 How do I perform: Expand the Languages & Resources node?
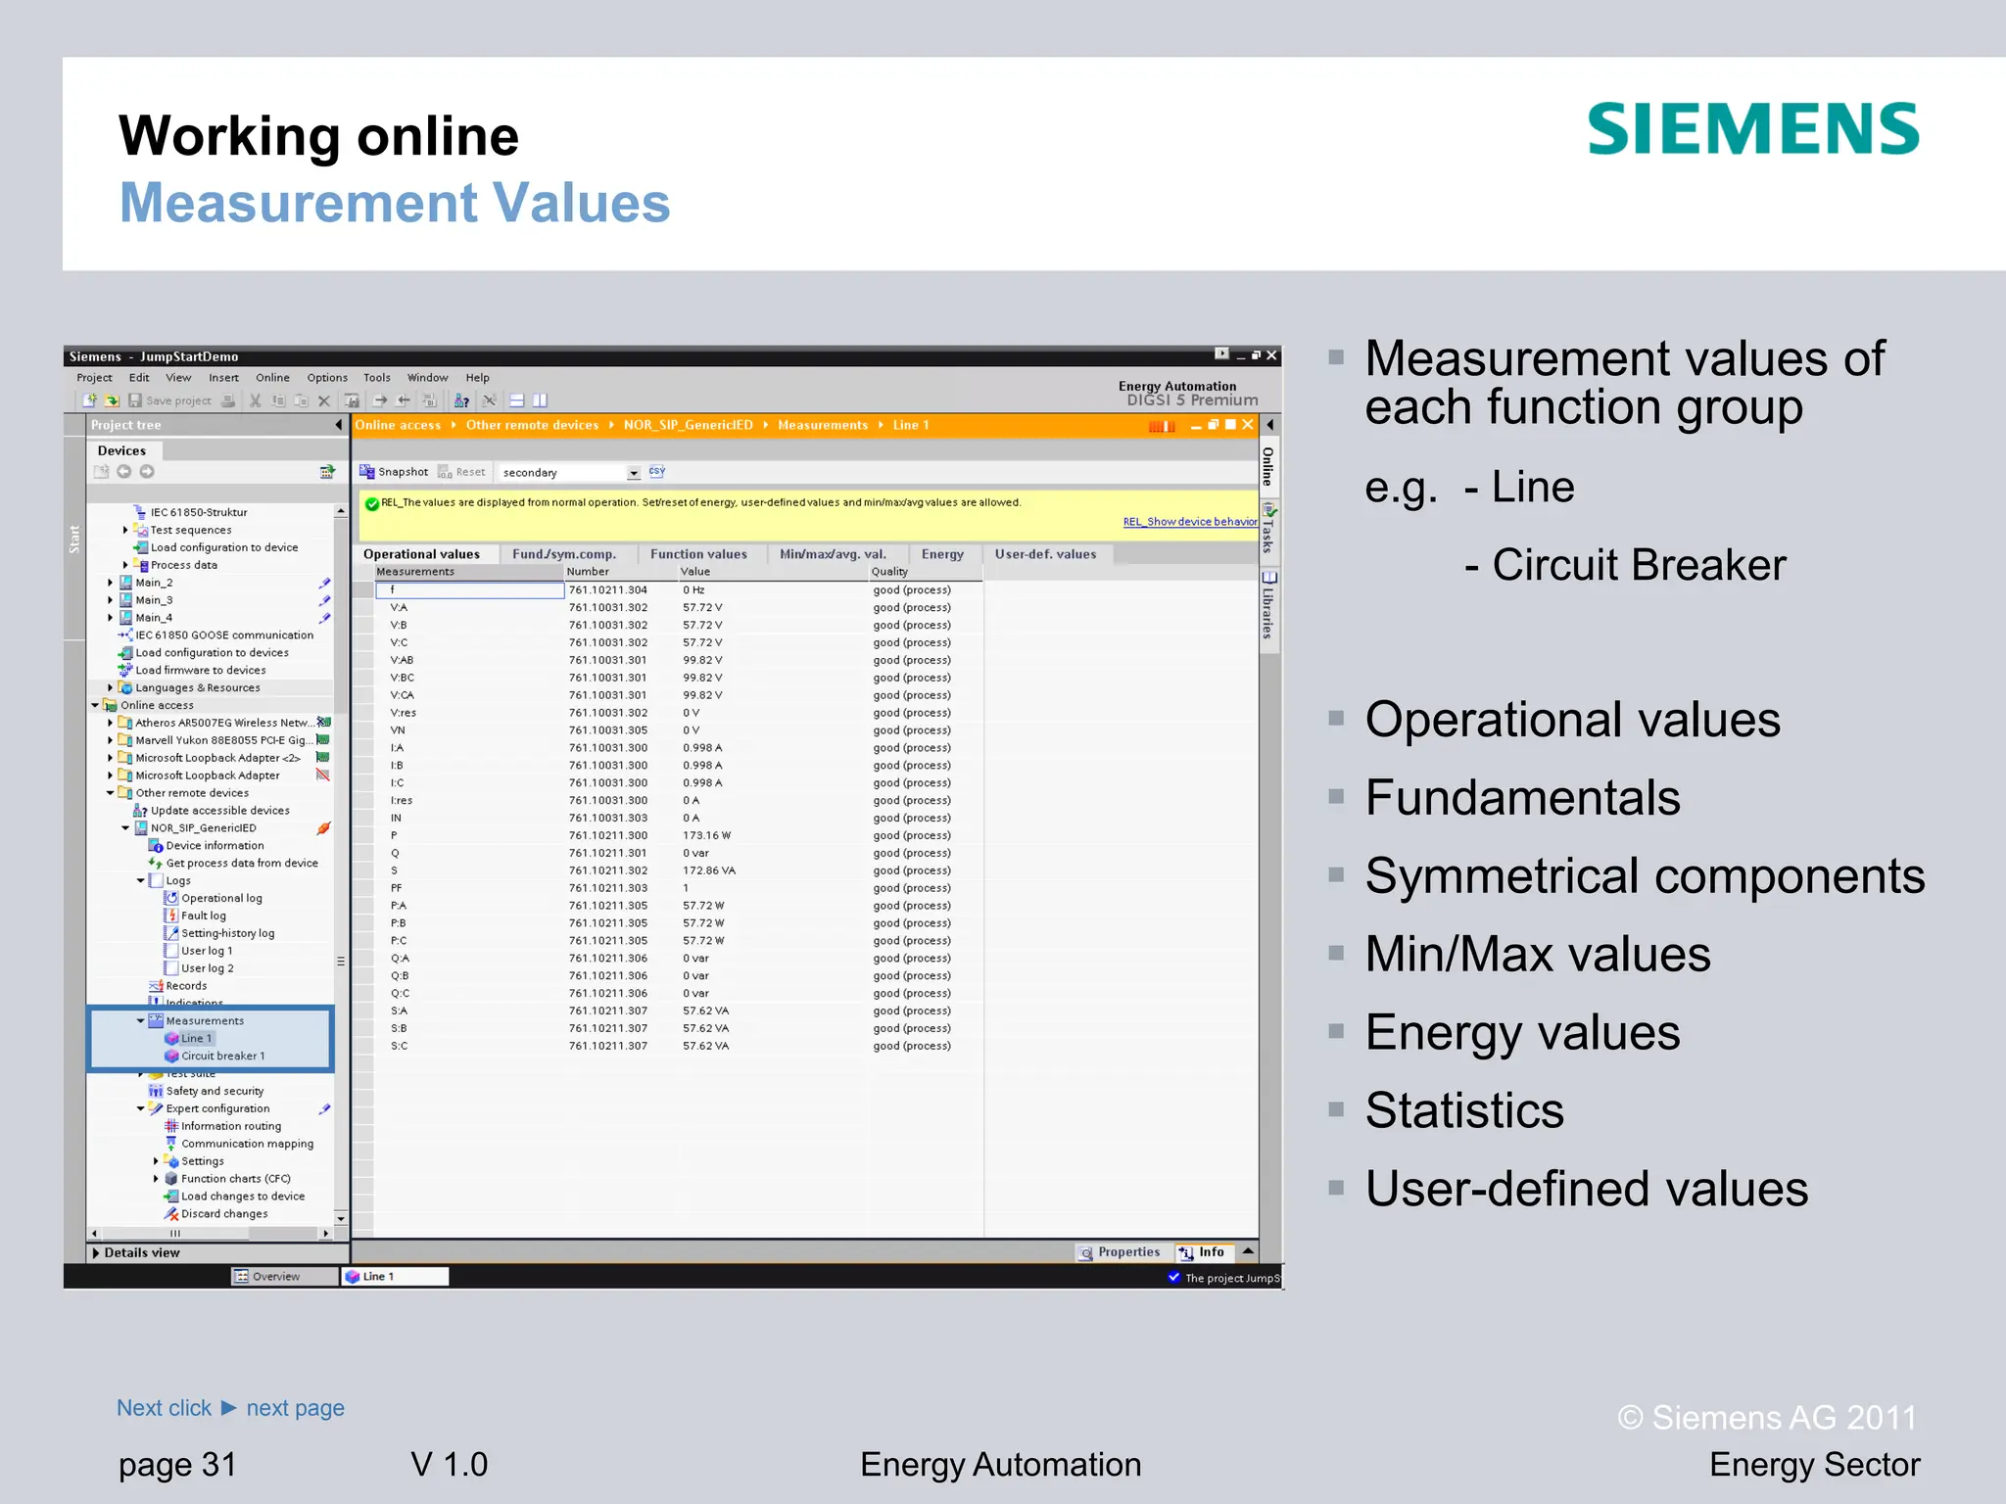click(110, 688)
